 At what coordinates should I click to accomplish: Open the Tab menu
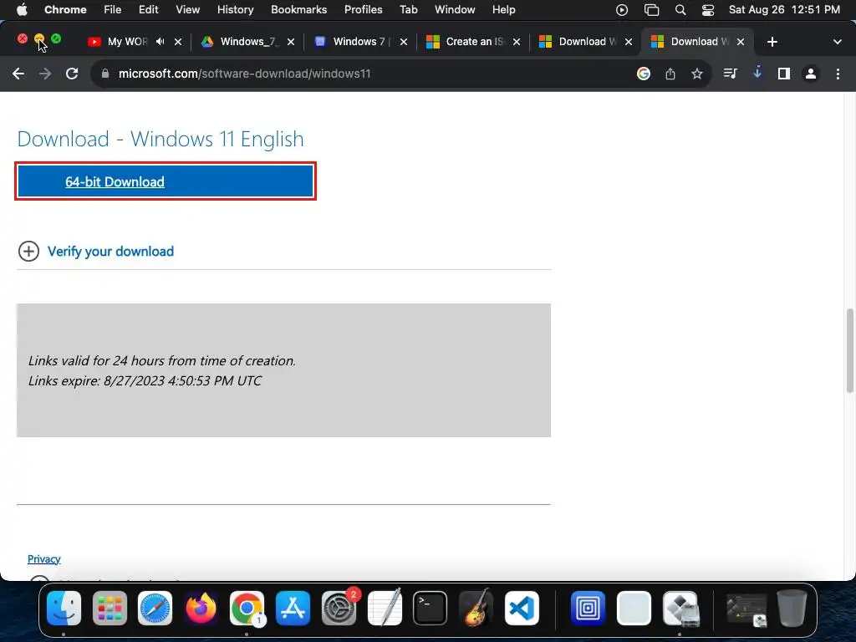[408, 9]
